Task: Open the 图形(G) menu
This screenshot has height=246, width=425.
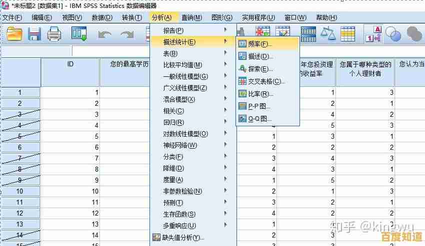Action: click(x=222, y=18)
